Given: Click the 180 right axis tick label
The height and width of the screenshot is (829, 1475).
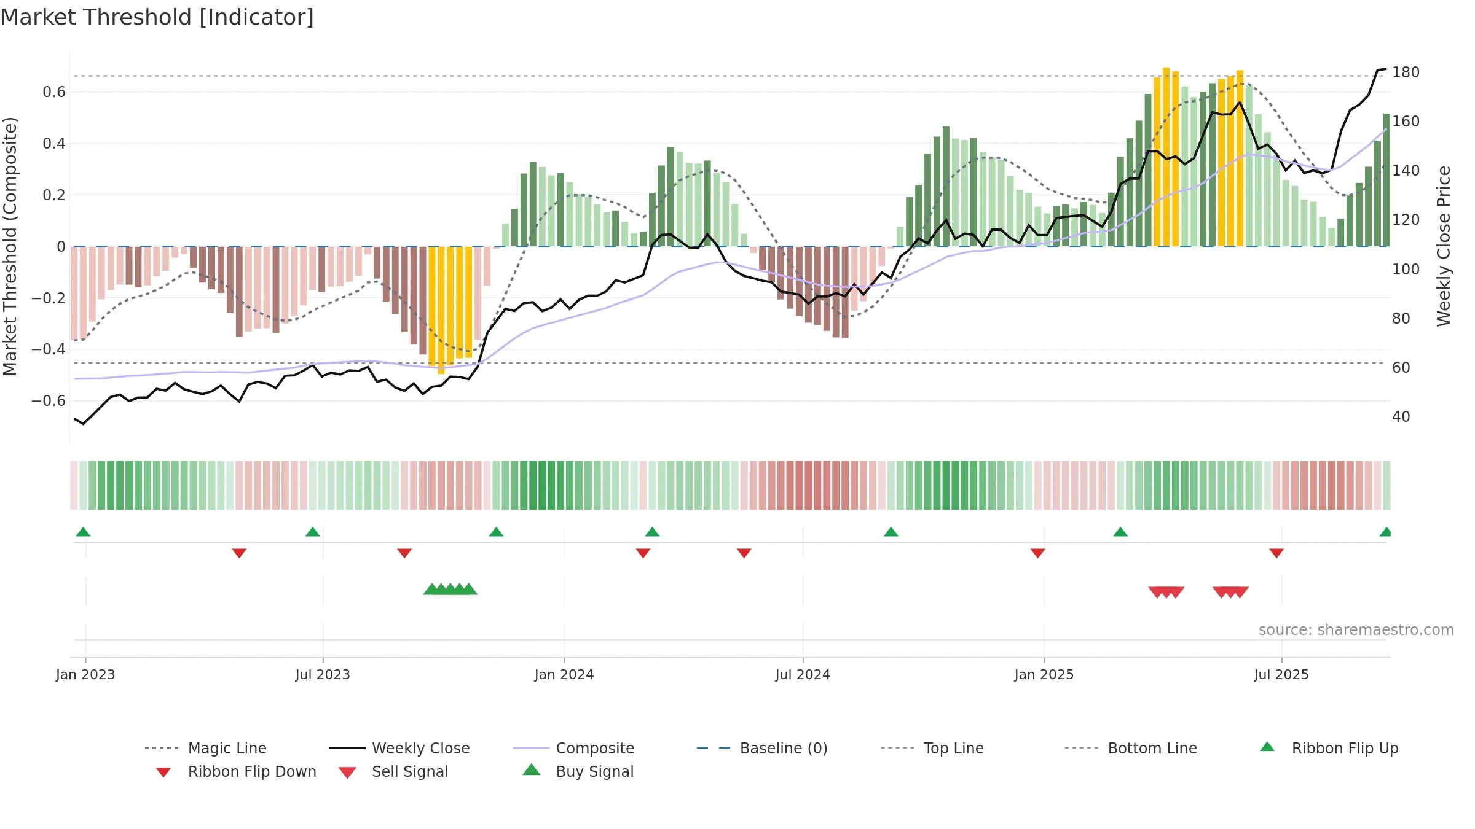Looking at the screenshot, I should point(1406,72).
